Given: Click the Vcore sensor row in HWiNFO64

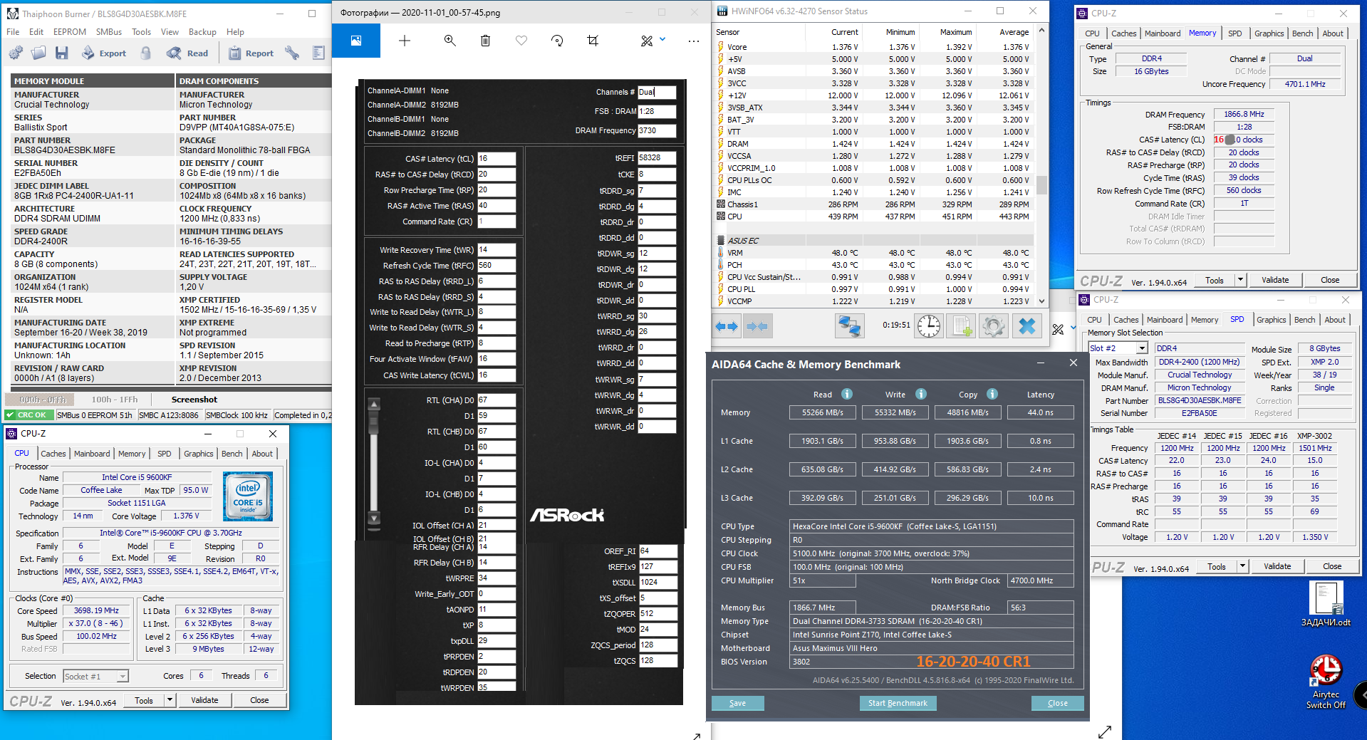Looking at the screenshot, I should (x=874, y=47).
